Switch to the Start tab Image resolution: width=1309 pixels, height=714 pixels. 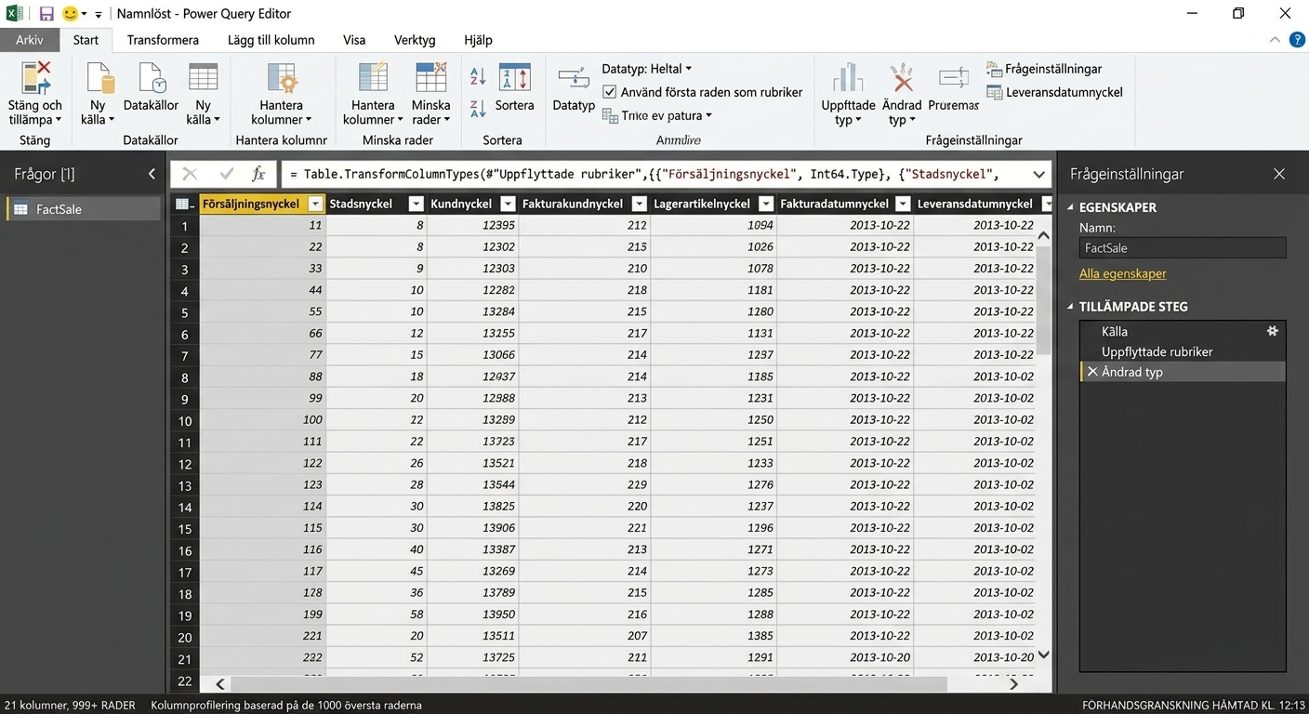[x=86, y=40]
